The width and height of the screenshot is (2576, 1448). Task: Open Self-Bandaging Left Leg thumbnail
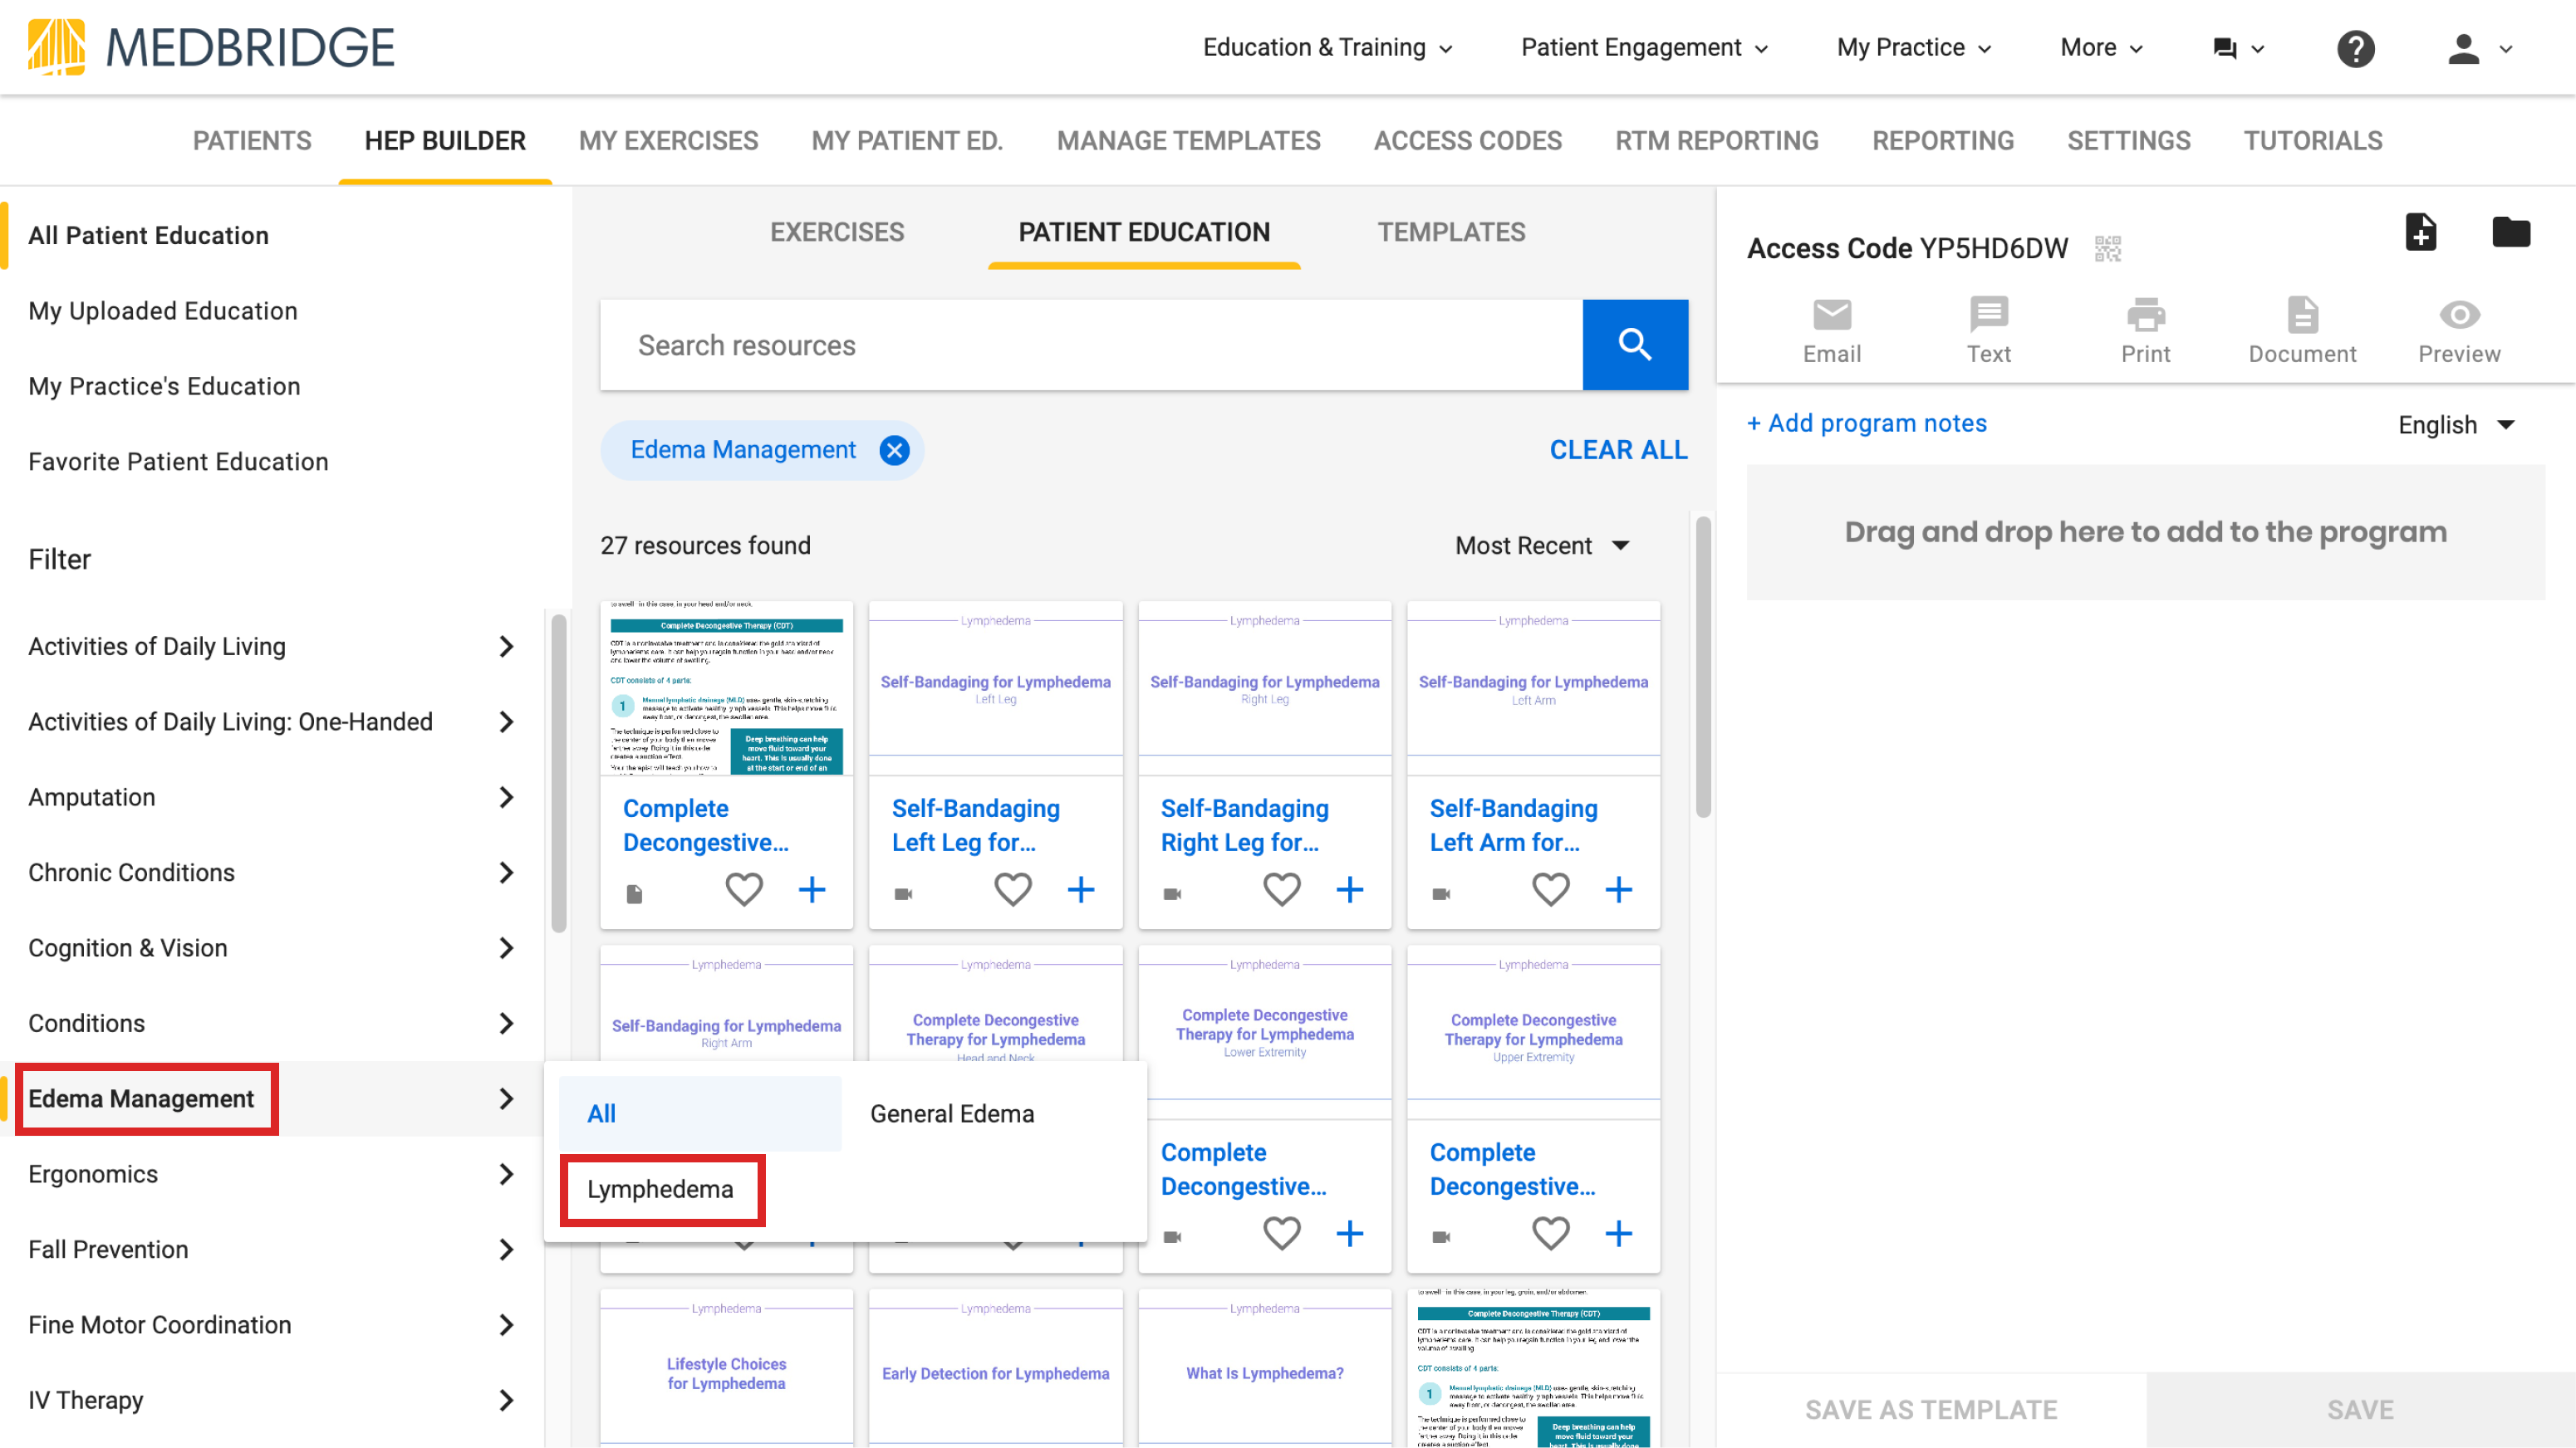pos(995,688)
